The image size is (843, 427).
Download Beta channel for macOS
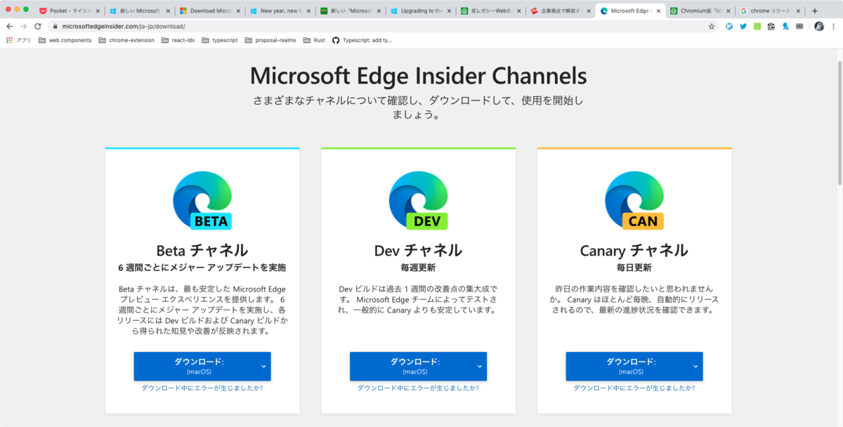point(195,366)
